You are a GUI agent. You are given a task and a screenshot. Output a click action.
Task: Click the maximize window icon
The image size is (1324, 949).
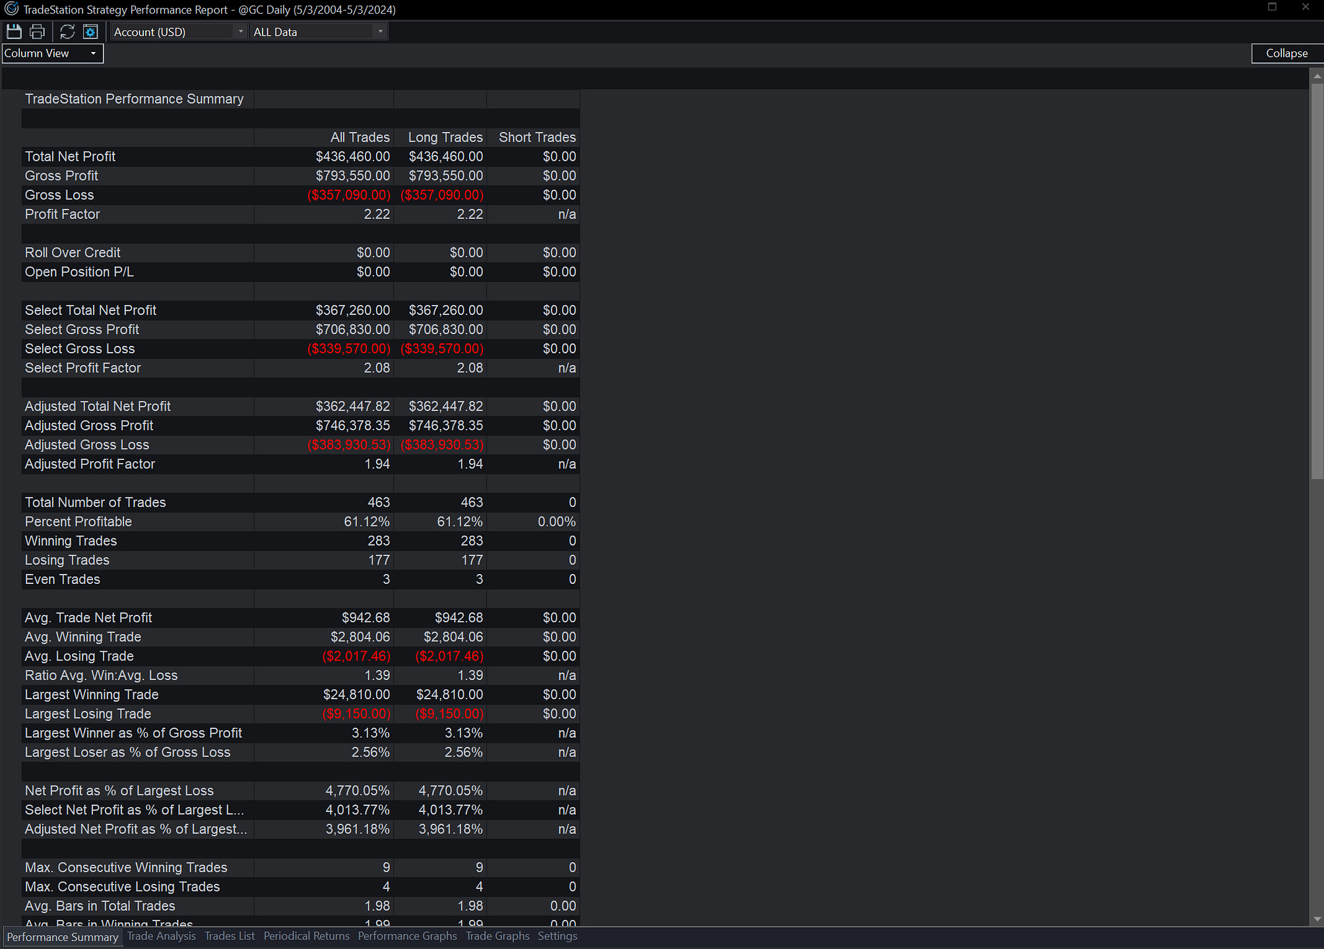pyautogui.click(x=1272, y=7)
